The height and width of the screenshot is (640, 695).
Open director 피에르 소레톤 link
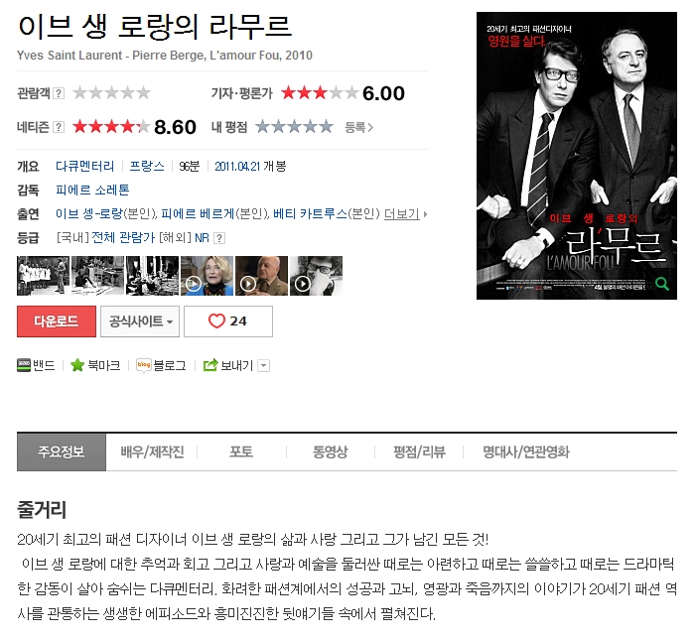pyautogui.click(x=92, y=190)
